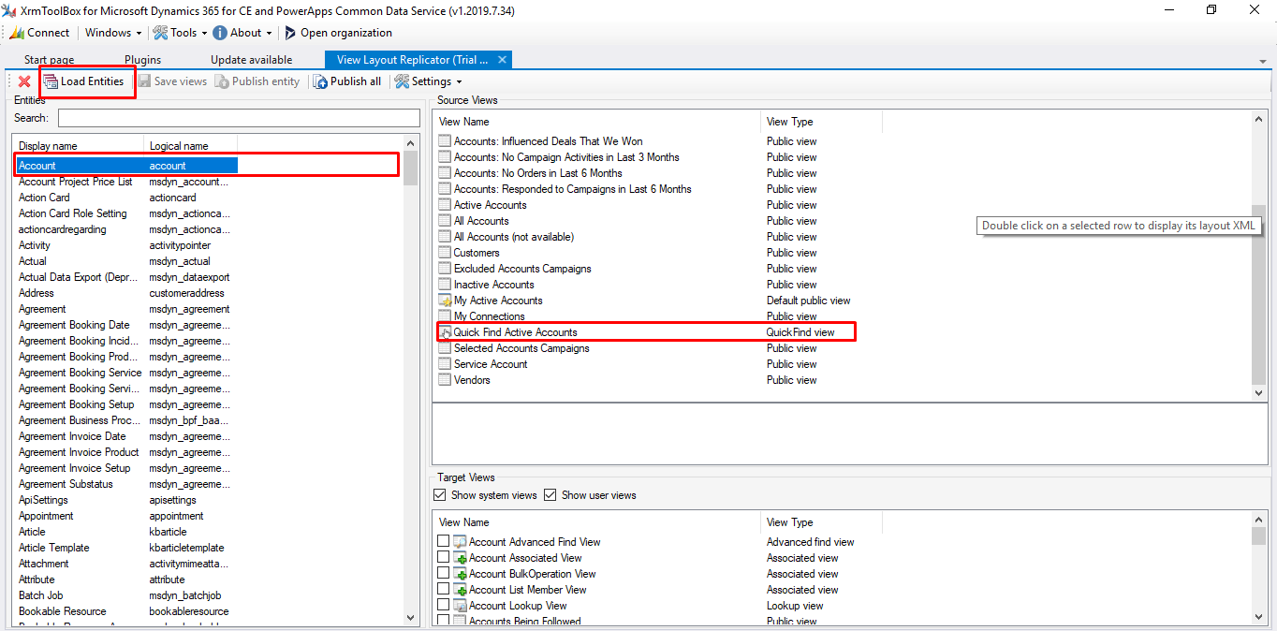
Task: Open the Tools dropdown menu
Action: pyautogui.click(x=180, y=33)
